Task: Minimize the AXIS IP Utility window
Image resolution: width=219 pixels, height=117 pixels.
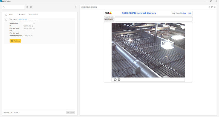Action: click(x=206, y=1)
